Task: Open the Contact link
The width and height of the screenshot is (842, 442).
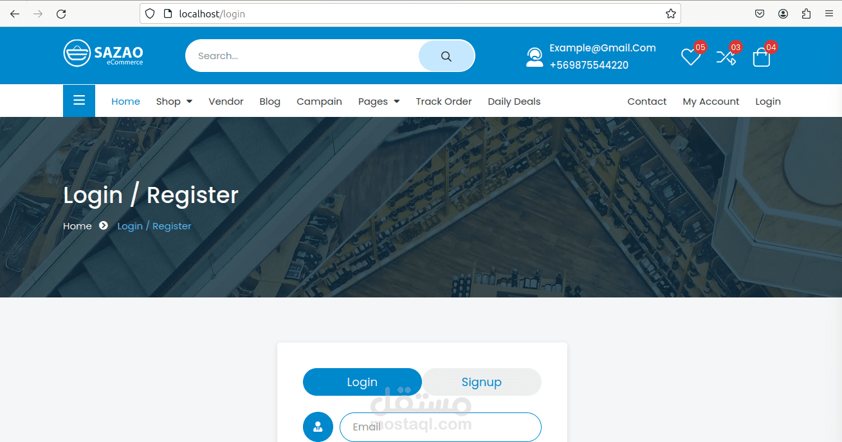Action: click(x=647, y=102)
